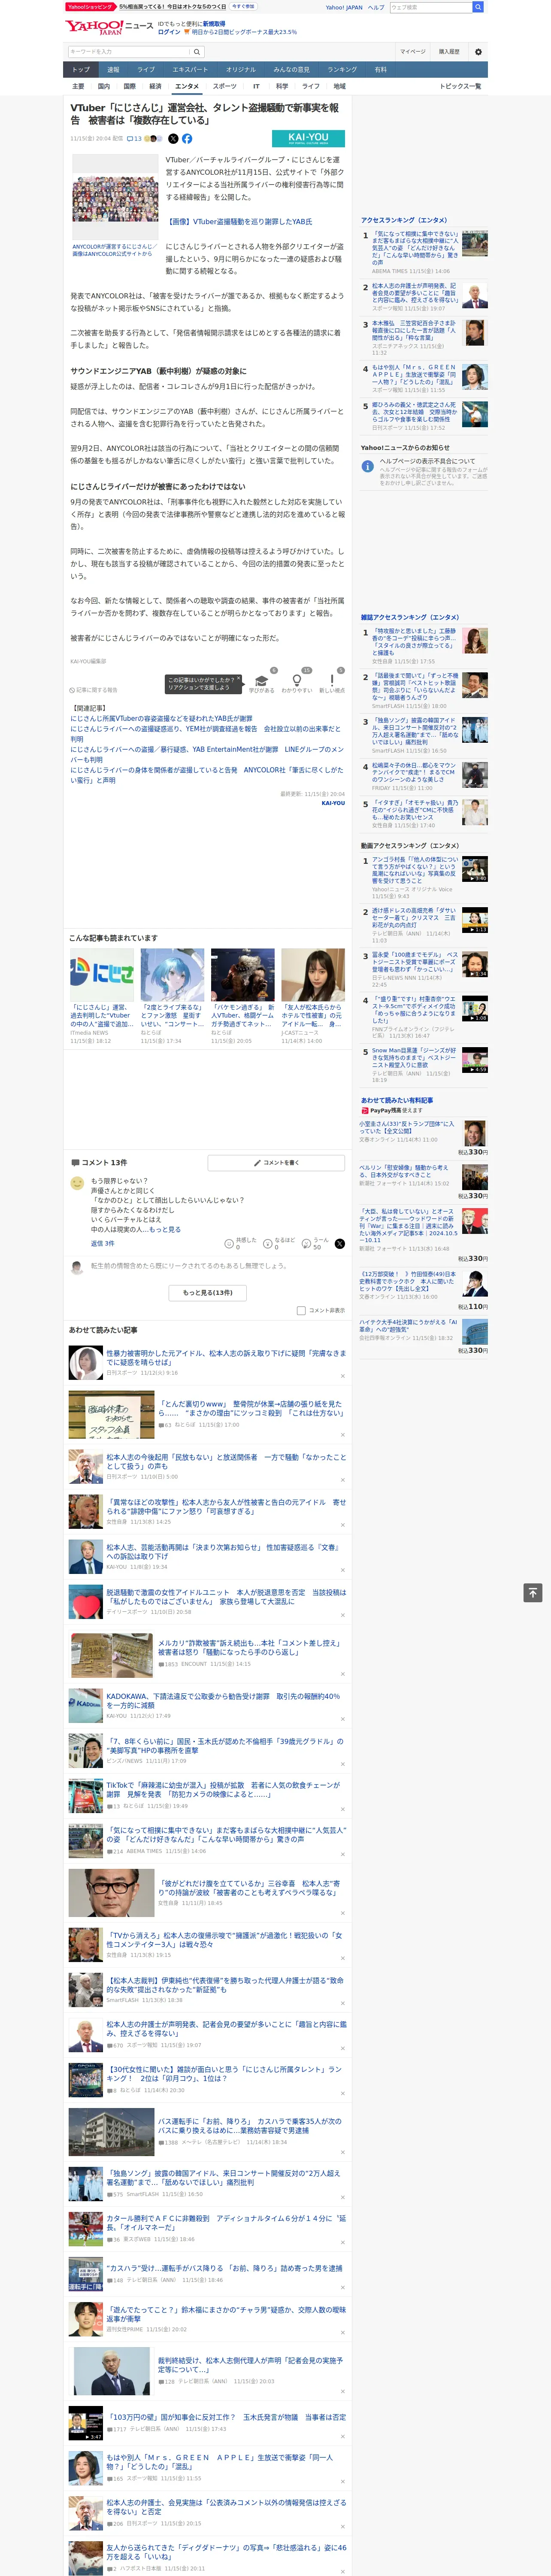The image size is (551, 2576).
Task: Click マイページ link
Action: 413,51
